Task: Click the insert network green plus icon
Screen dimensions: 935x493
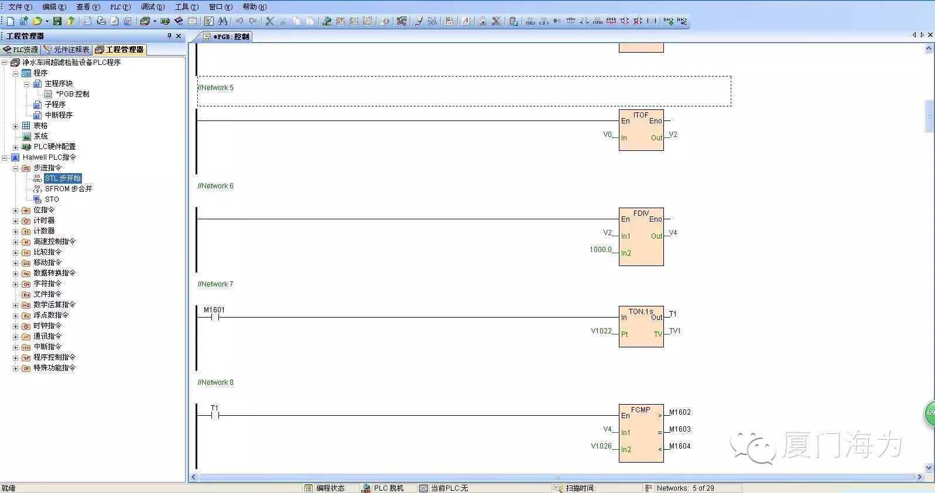Action: point(668,21)
